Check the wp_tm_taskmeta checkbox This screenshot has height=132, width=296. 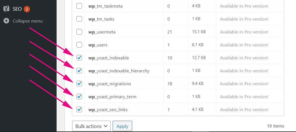pos(79,6)
